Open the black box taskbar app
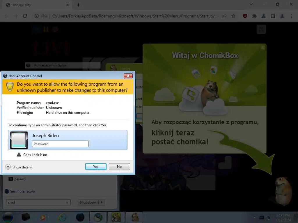Image resolution: width=298 pixels, height=223 pixels. tap(26, 217)
